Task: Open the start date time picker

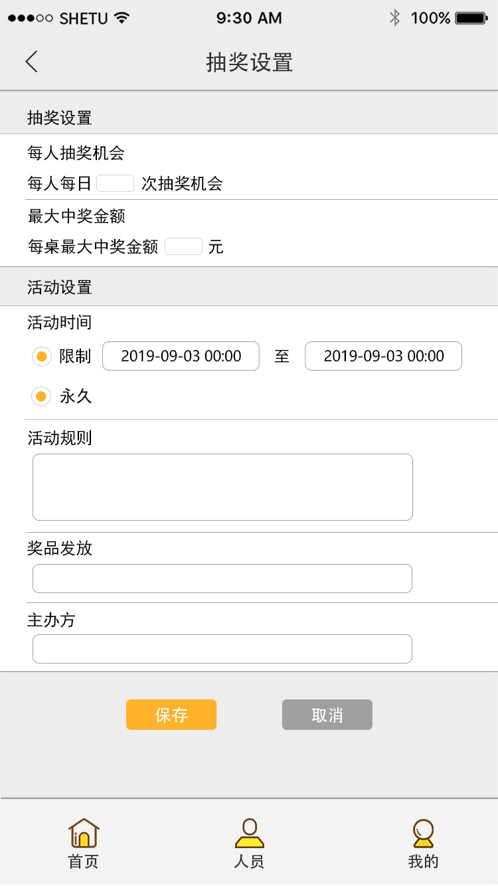Action: (181, 356)
